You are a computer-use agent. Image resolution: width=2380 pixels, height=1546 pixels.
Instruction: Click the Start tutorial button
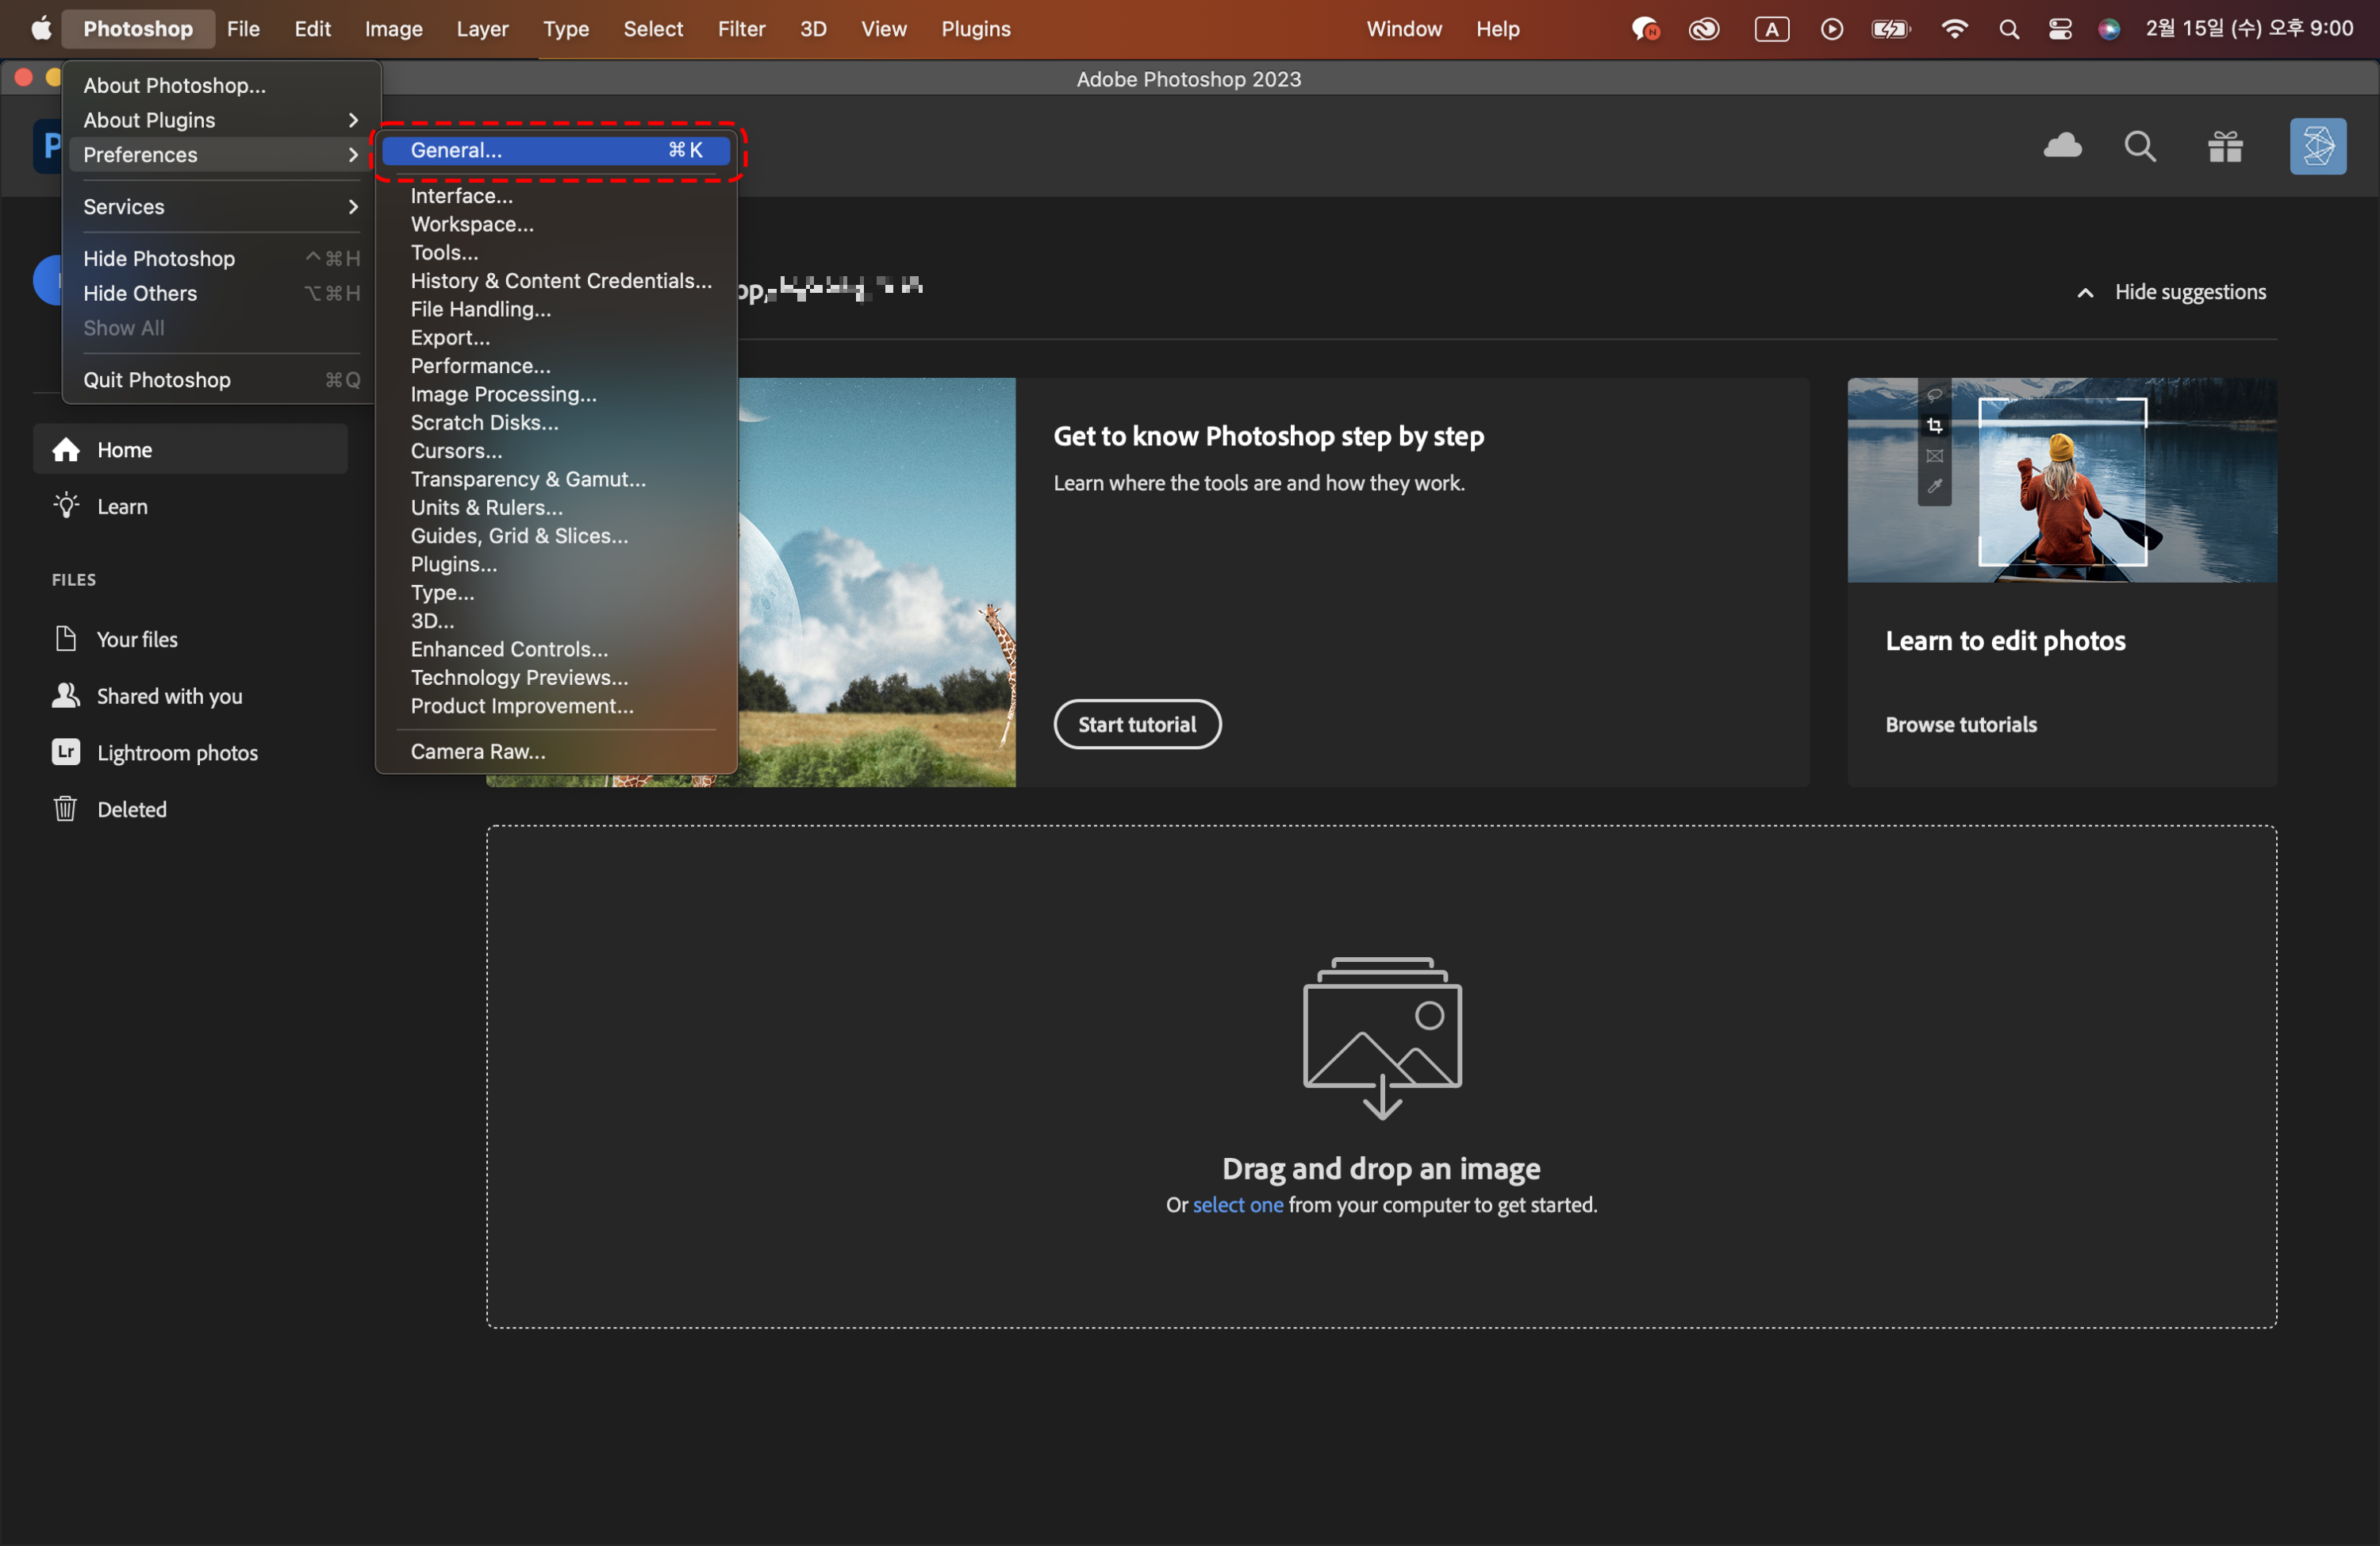[x=1136, y=725]
